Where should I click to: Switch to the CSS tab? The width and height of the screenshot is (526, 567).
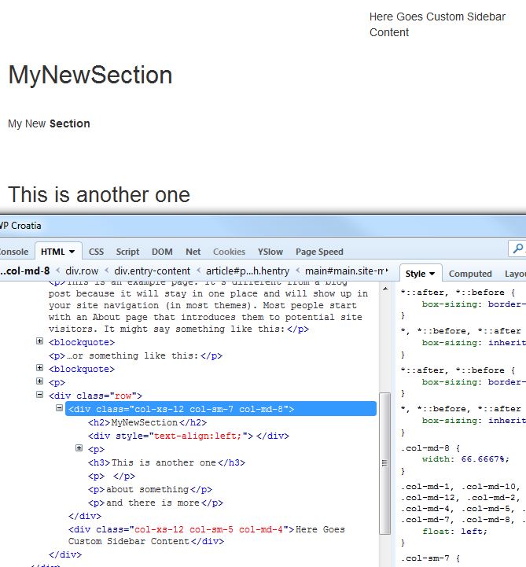96,252
